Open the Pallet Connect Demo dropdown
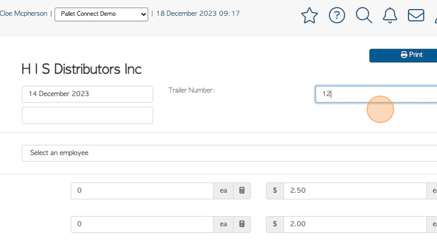Screen dimensions: 437x244 pyautogui.click(x=101, y=14)
